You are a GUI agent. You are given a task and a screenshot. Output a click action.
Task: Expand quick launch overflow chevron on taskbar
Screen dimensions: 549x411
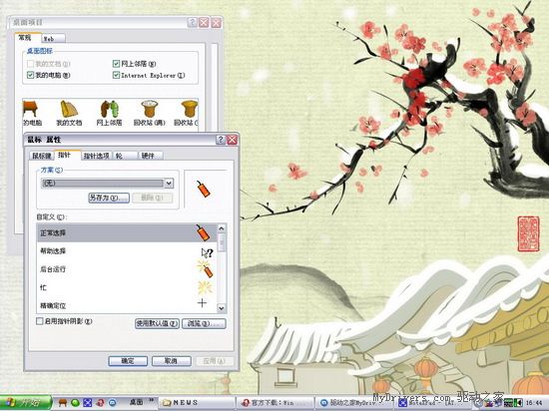click(152, 400)
